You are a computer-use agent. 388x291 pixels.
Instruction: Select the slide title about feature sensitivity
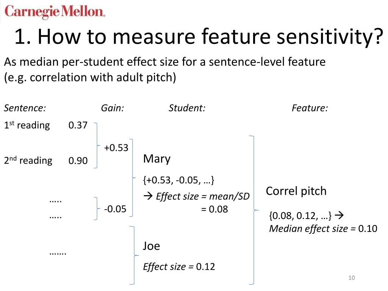(199, 37)
